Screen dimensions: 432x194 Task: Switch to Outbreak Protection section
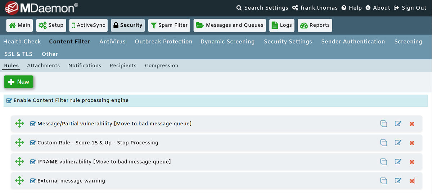tap(163, 42)
